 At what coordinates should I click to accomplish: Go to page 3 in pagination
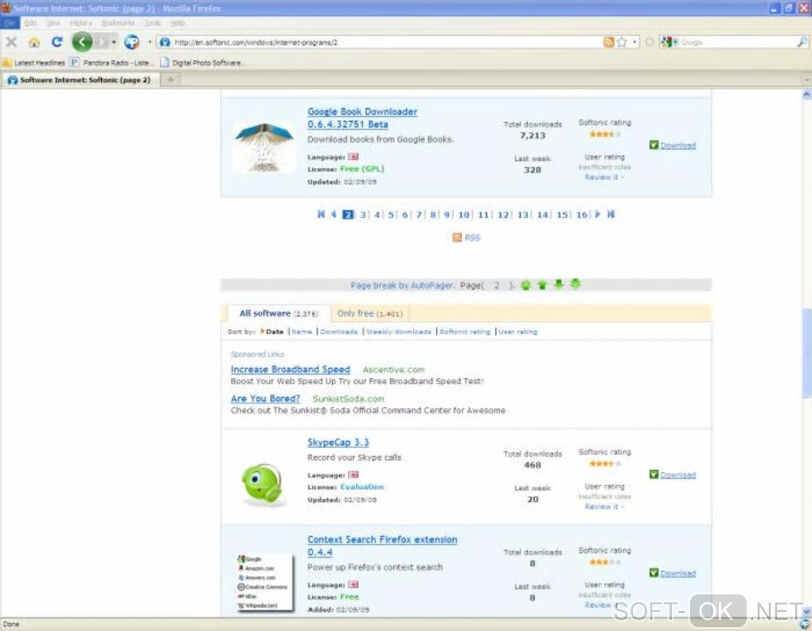363,214
